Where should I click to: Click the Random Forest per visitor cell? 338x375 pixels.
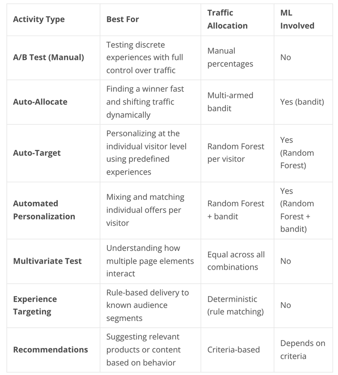click(x=236, y=153)
